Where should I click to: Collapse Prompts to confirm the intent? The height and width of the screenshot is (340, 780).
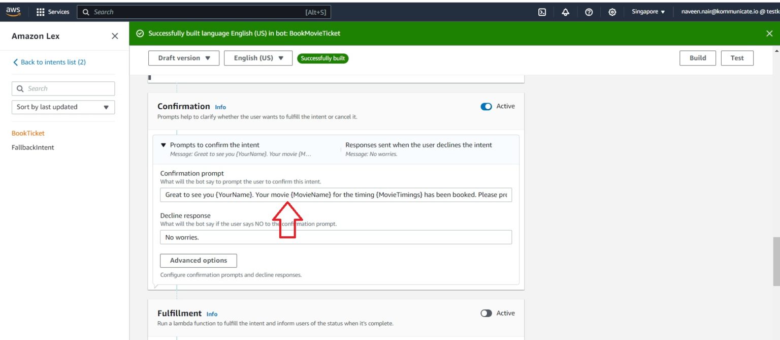coord(163,145)
